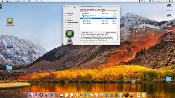This screenshot has width=175, height=98.
Task: Click the Siri icon in menu bar
Action: point(169,1)
